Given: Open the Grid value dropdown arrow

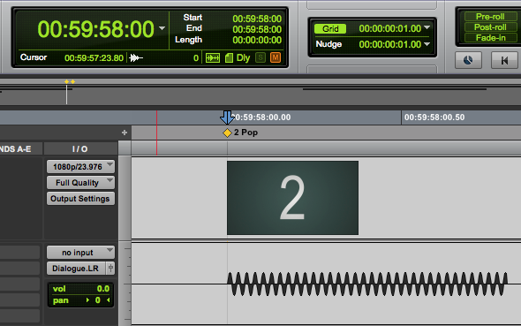Looking at the screenshot, I should pyautogui.click(x=427, y=28).
